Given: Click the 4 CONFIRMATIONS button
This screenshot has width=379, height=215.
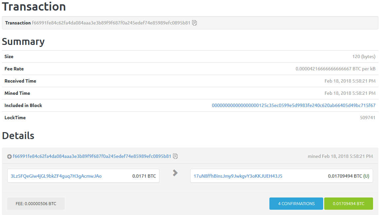Looking at the screenshot, I should (296, 204).
